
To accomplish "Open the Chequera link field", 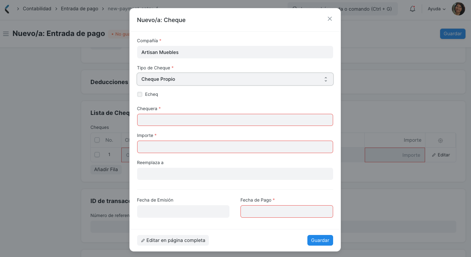I will (x=235, y=120).
